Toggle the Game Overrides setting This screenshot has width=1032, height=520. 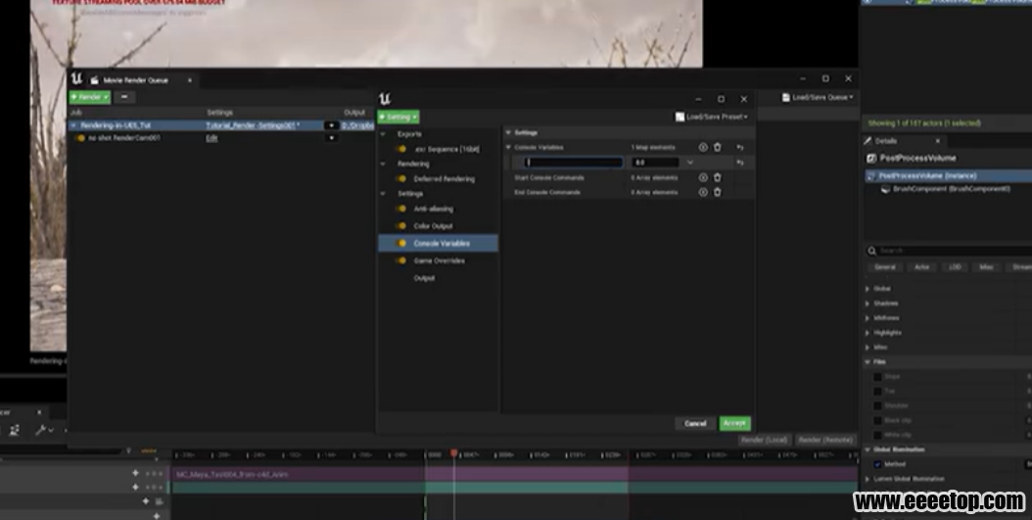click(x=400, y=260)
